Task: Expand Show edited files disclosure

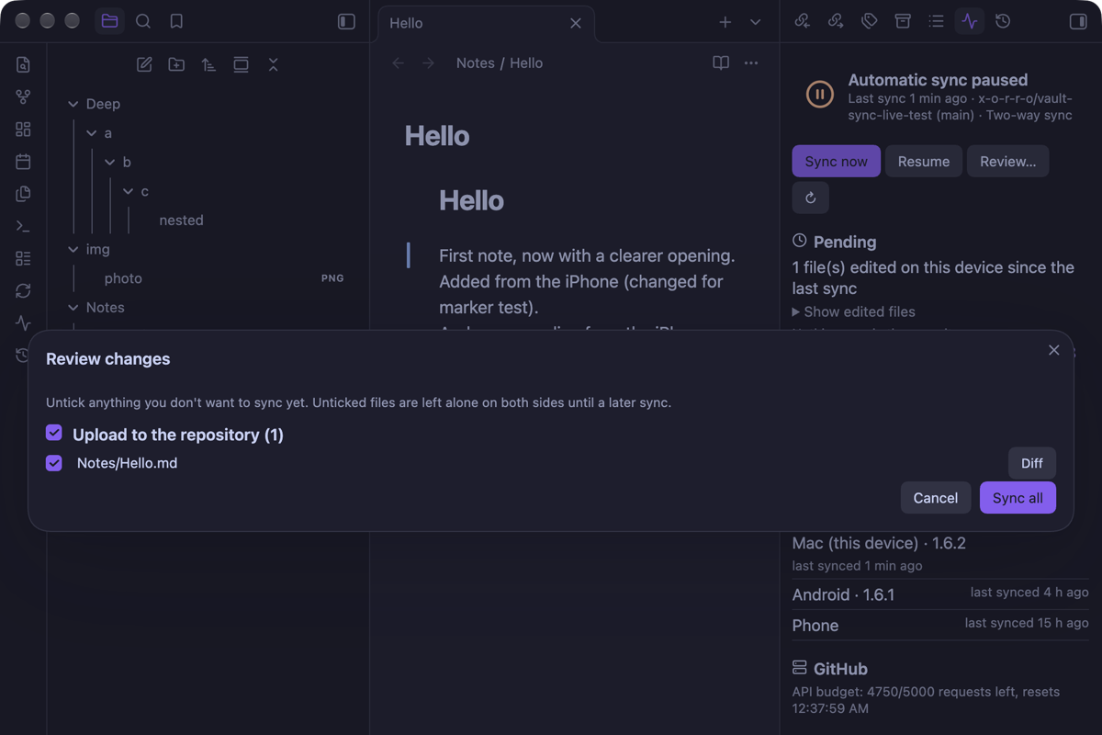Action: pyautogui.click(x=854, y=311)
